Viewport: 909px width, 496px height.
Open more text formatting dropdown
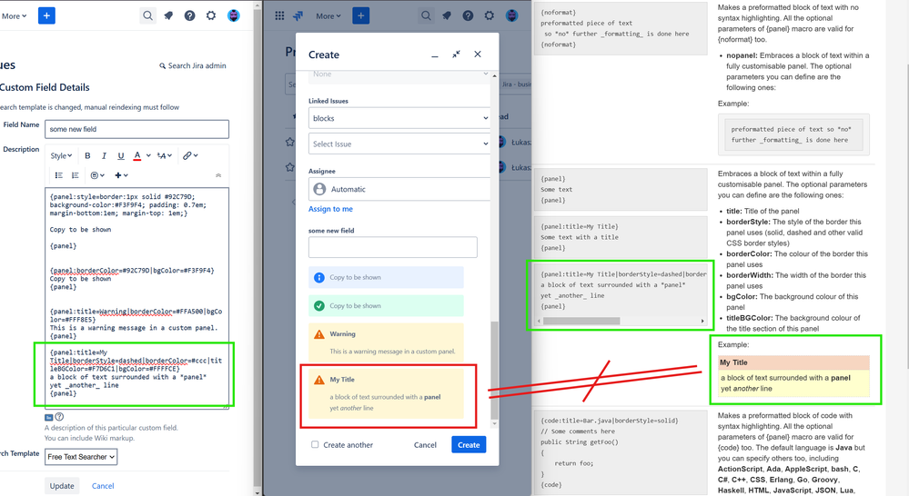click(164, 155)
